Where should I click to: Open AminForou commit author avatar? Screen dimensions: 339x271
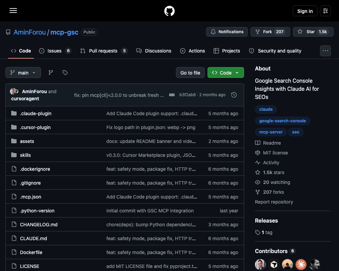13,91
